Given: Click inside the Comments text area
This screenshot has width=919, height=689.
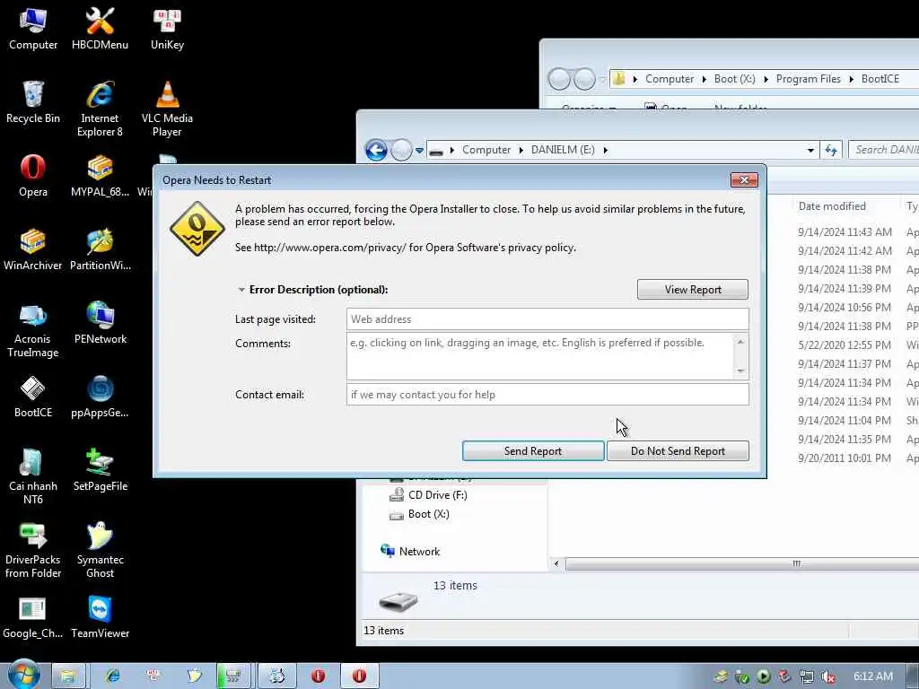Looking at the screenshot, I should (x=539, y=356).
